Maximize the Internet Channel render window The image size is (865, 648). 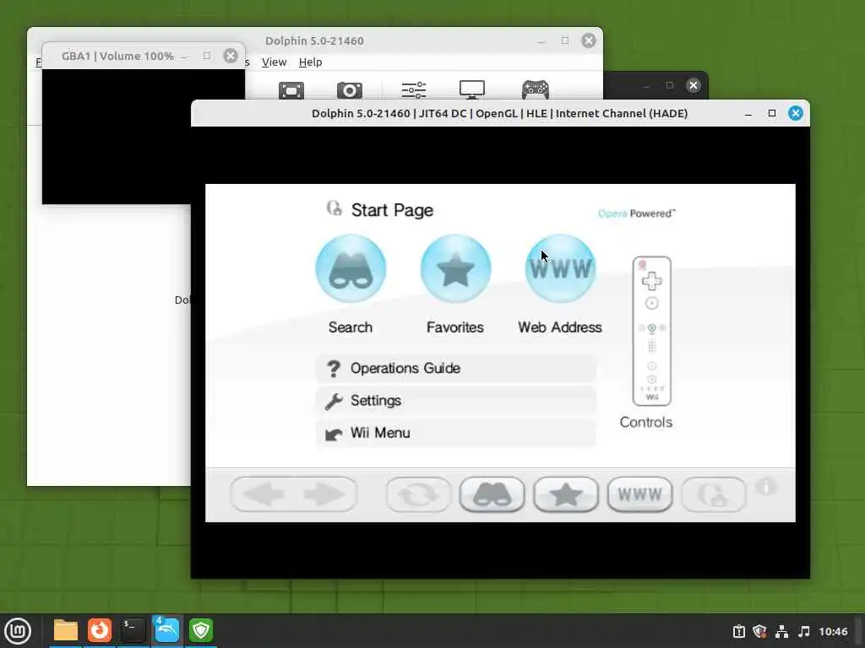[772, 113]
